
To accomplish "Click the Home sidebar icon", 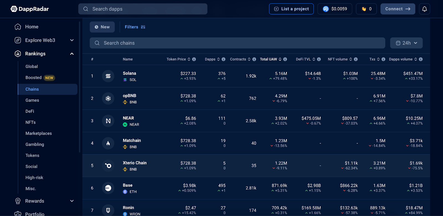I will pos(18,27).
